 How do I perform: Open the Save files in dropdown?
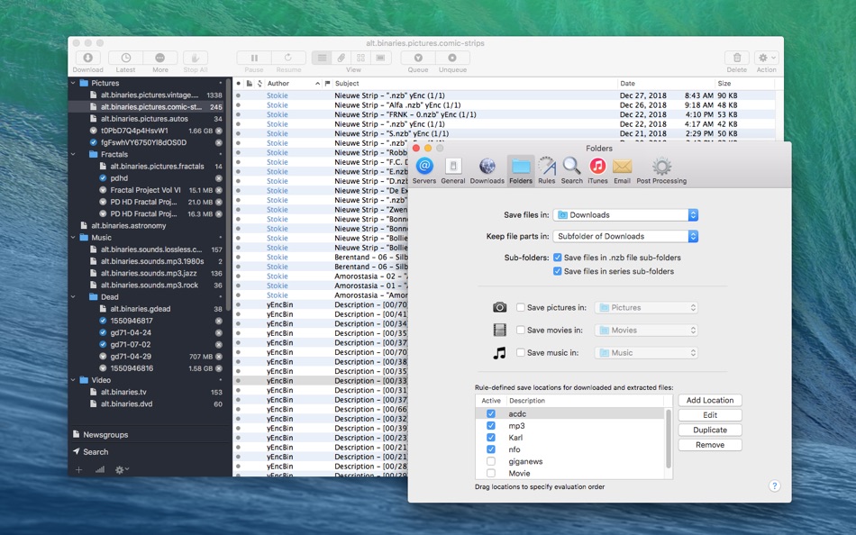(x=626, y=215)
